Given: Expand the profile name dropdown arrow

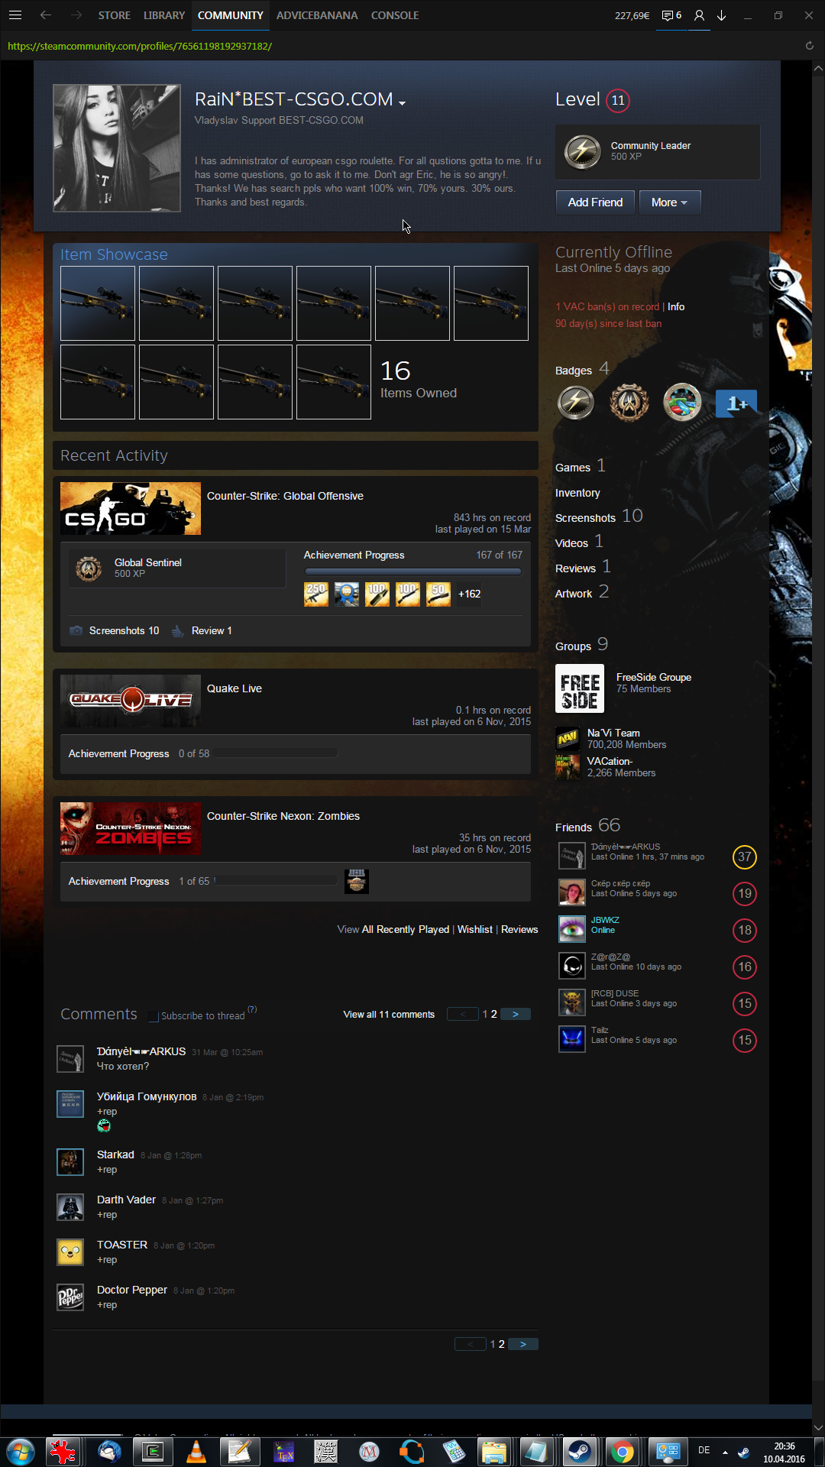Looking at the screenshot, I should pos(402,103).
